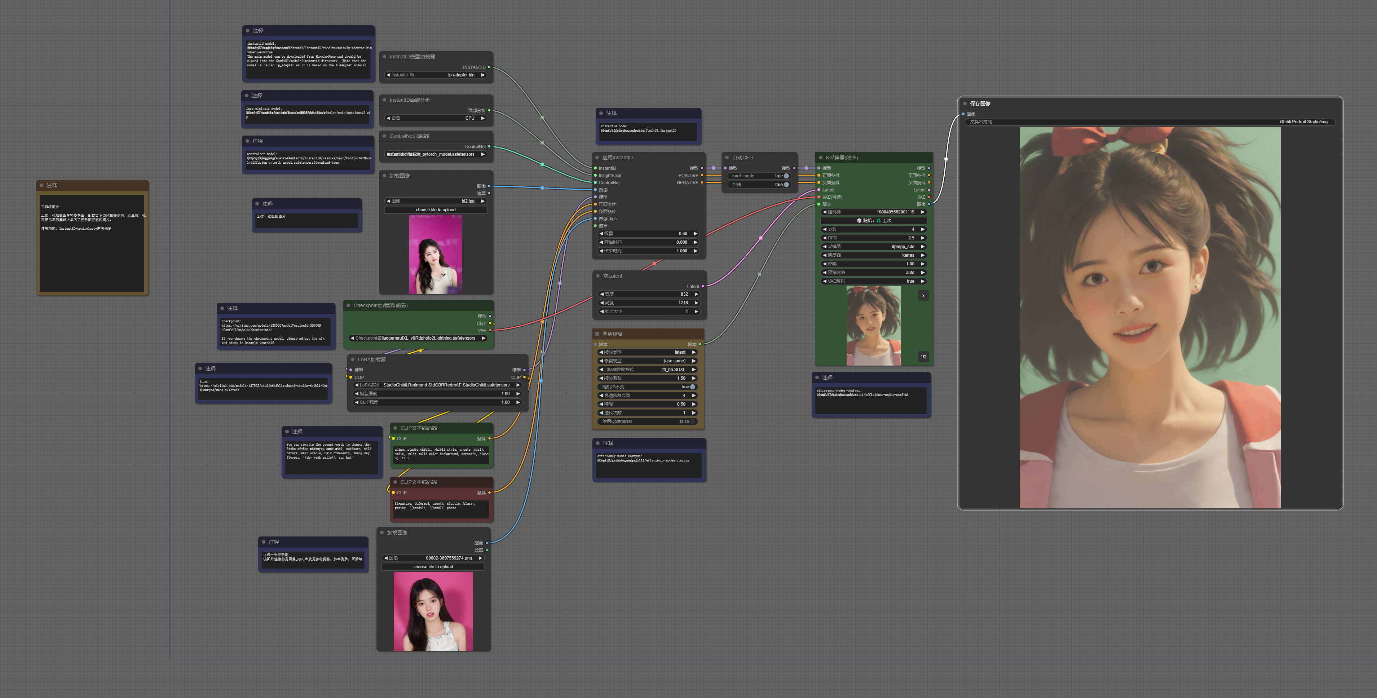Click collapse dot on ControlNet加载器 node
Screen dimensions: 1377x698
[x=384, y=136]
